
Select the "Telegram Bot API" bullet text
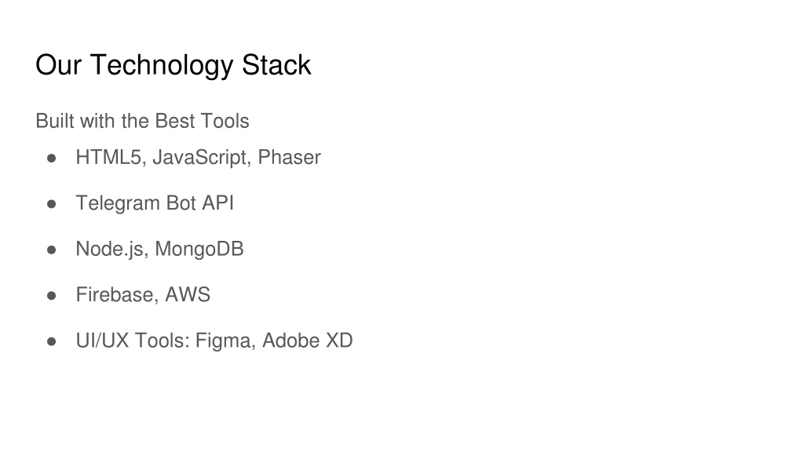coord(155,203)
